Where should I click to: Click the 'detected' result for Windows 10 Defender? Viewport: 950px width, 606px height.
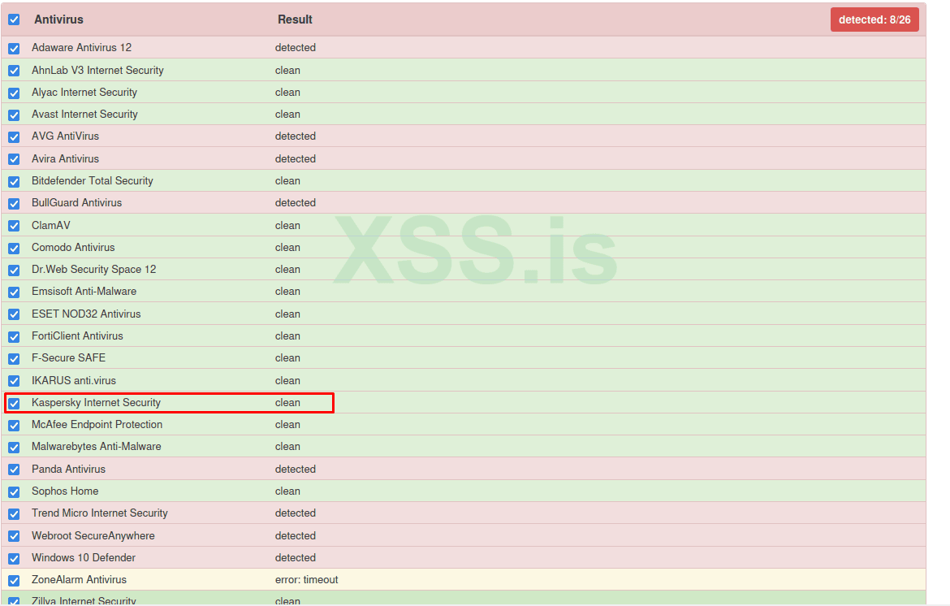(296, 557)
